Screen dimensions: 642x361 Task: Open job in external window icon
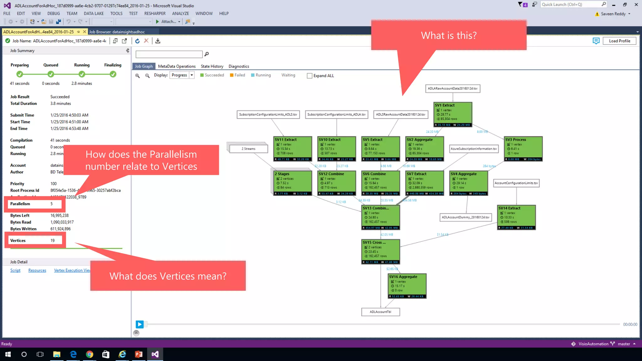[124, 41]
